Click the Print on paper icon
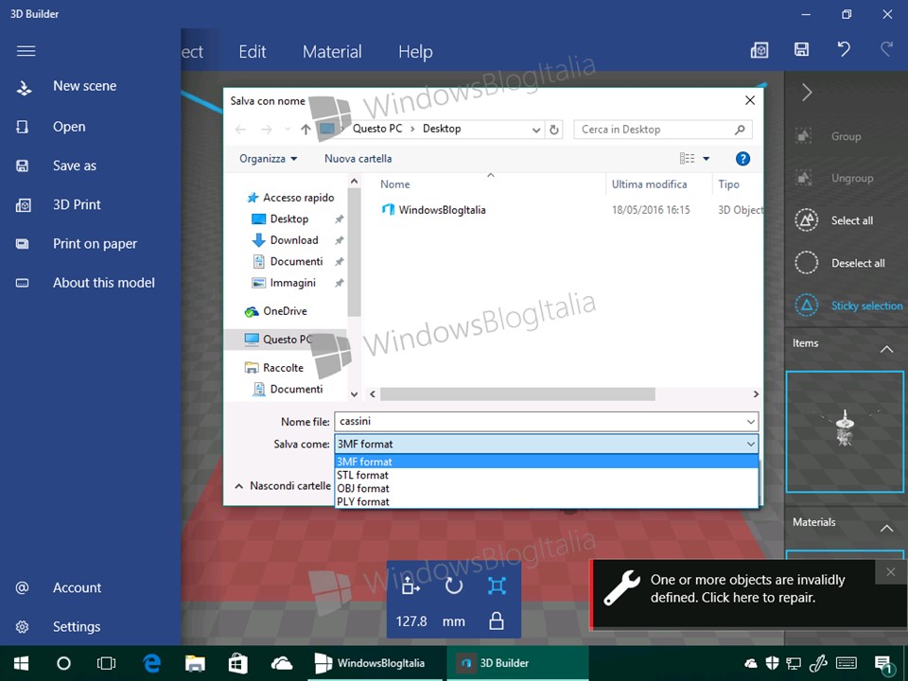Viewport: 908px width, 681px height. 22,244
